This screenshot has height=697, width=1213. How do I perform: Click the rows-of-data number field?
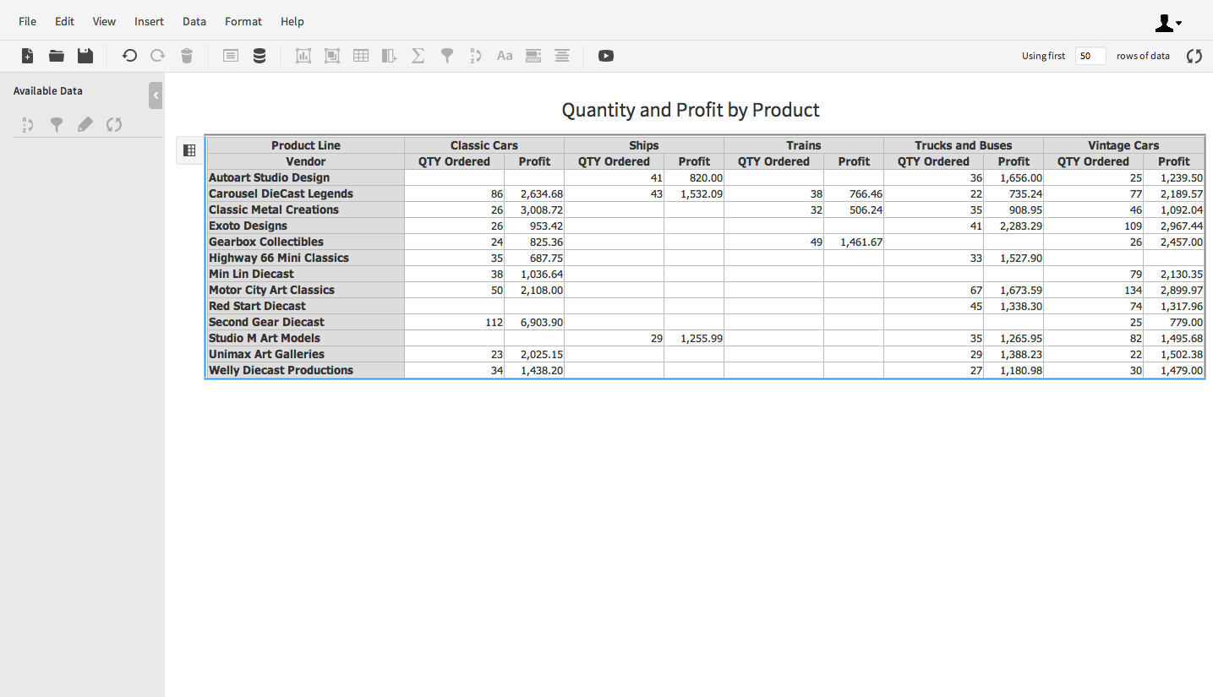pos(1090,56)
